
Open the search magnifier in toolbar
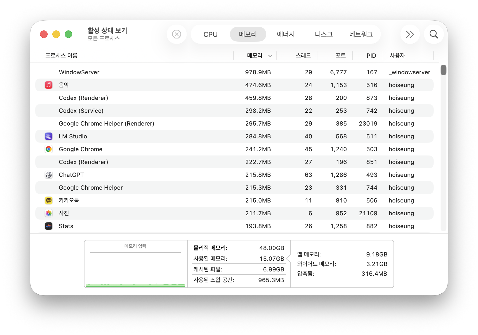(434, 34)
